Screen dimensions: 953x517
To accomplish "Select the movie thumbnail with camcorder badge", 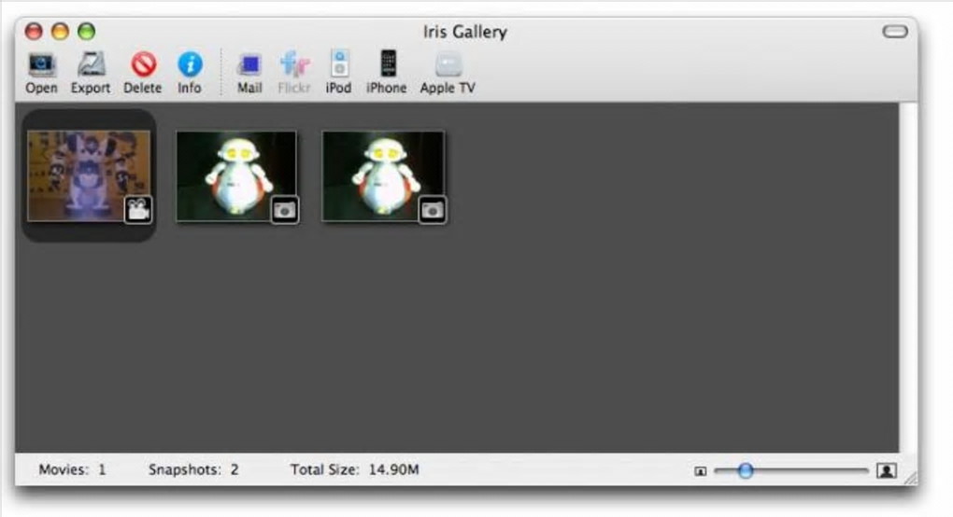I will (89, 176).
